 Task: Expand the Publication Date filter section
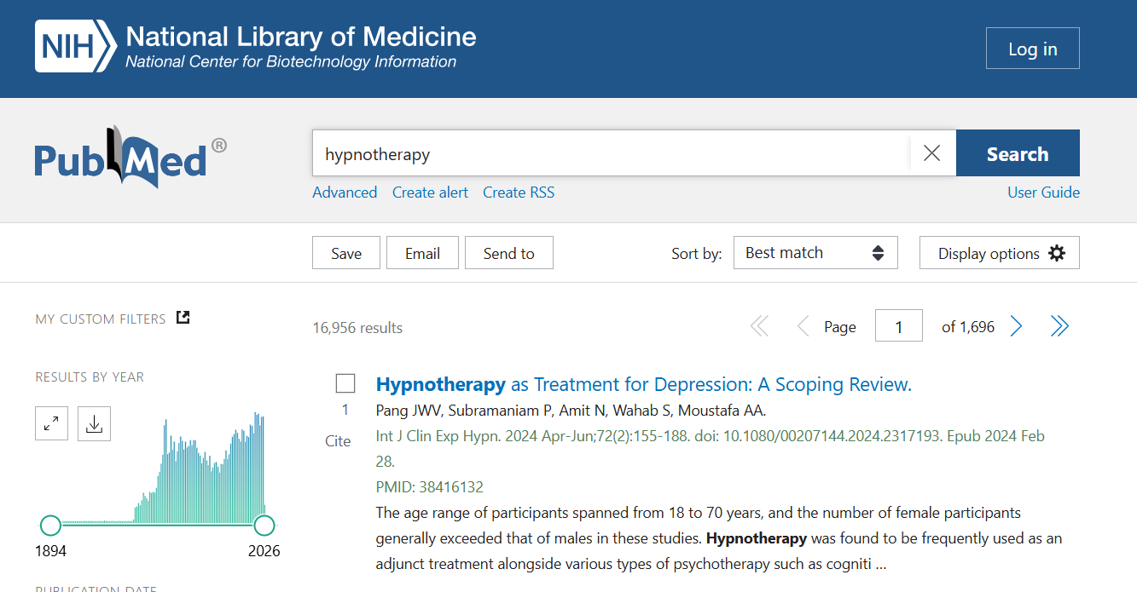tap(96, 588)
